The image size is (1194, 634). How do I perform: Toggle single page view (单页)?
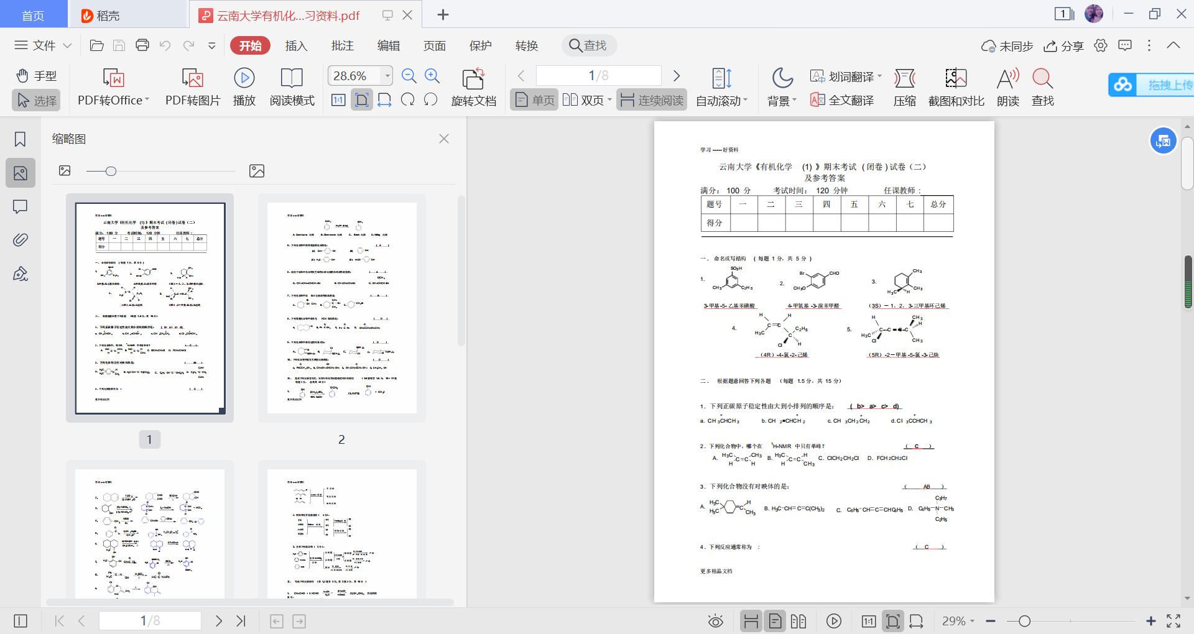point(534,100)
